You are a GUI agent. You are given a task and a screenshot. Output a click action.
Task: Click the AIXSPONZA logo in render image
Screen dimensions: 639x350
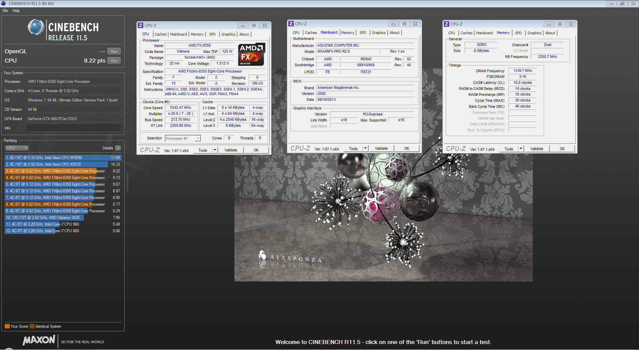point(291,257)
